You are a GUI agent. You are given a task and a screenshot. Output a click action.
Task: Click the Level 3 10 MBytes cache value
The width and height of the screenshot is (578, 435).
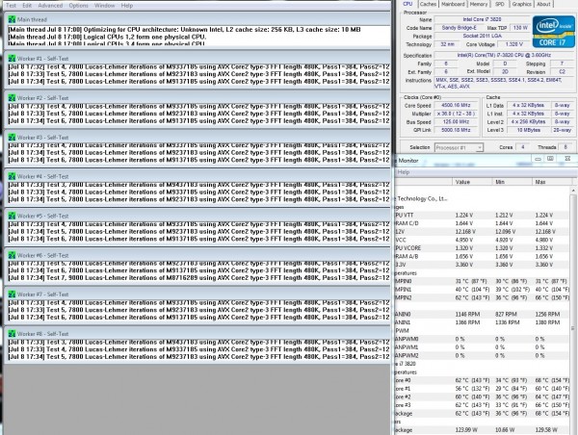pos(528,130)
